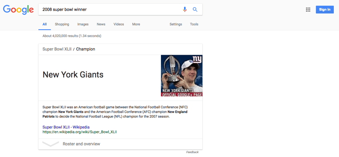Expand the More menu
This screenshot has width=339, height=157.
click(136, 24)
